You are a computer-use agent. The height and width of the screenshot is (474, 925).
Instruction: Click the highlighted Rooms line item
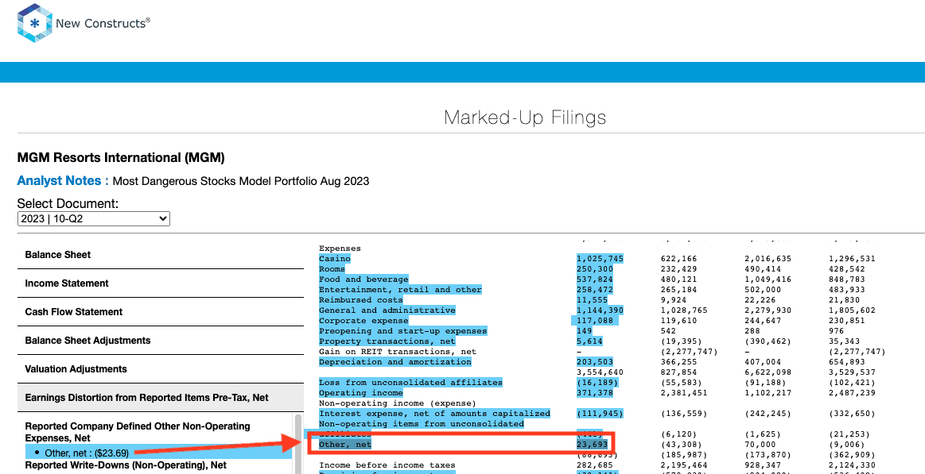click(x=332, y=269)
